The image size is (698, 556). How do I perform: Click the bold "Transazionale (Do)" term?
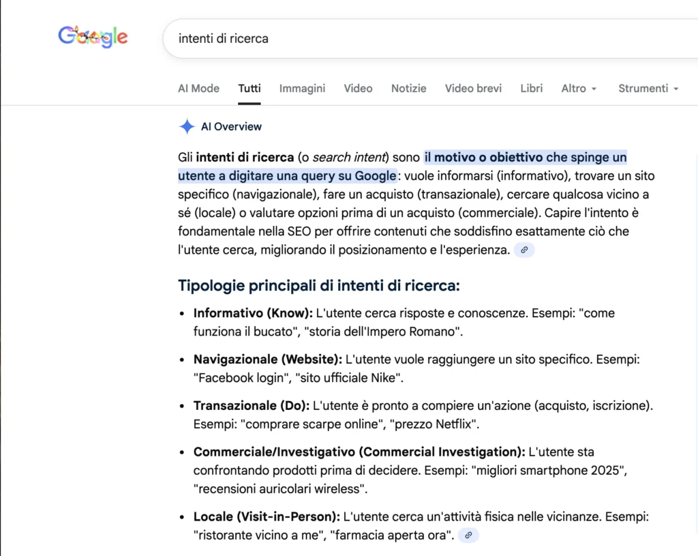(x=251, y=406)
